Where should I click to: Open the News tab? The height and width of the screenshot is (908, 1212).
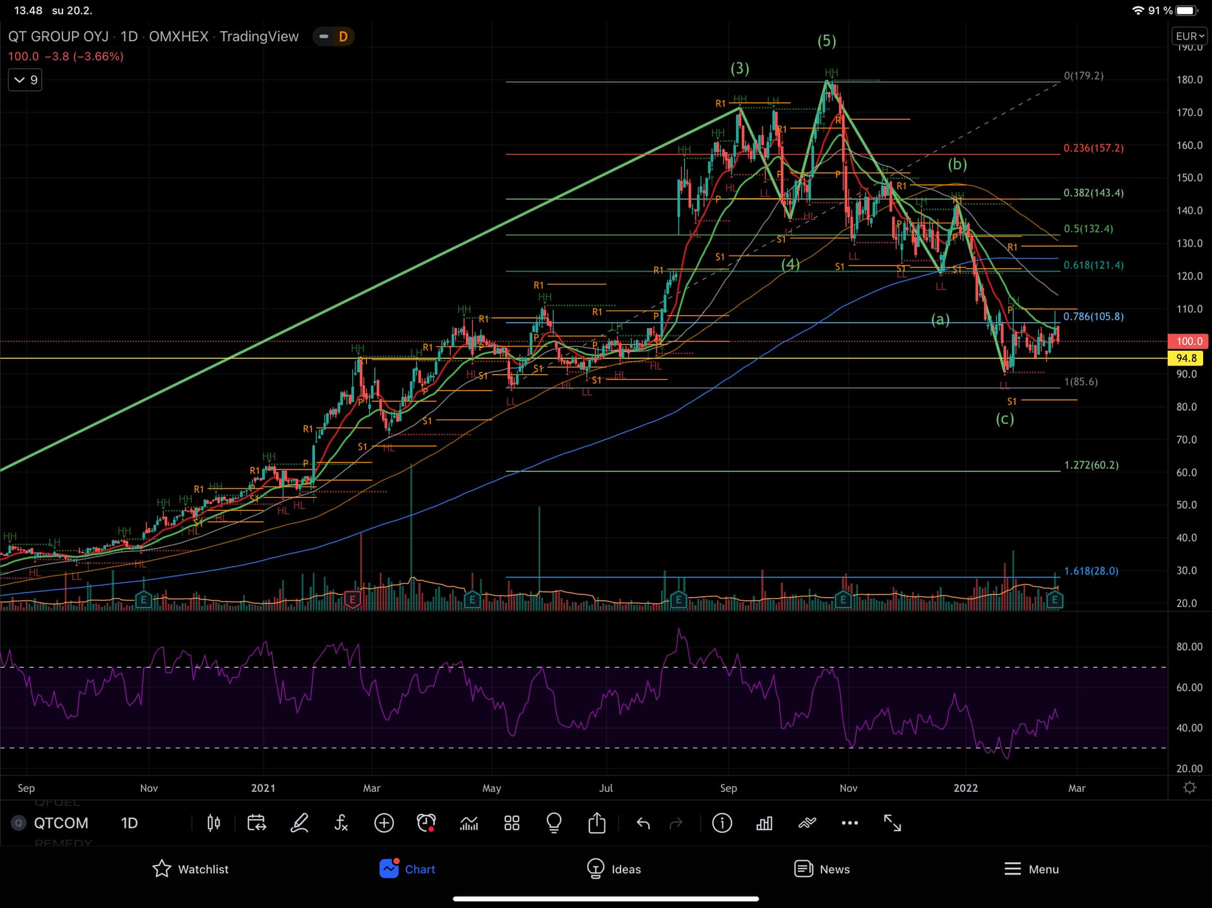click(x=821, y=869)
